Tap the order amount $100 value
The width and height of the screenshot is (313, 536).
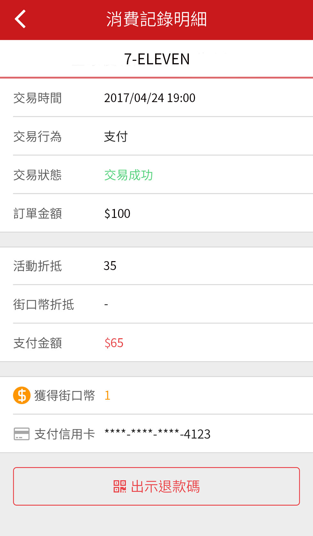tap(117, 213)
